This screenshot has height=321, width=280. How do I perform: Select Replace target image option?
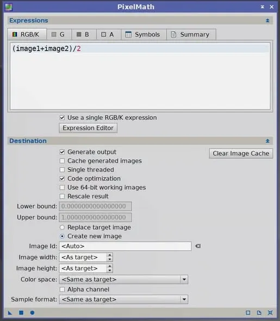coord(62,227)
